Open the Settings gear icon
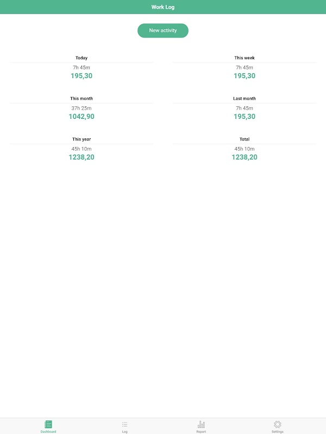 click(x=278, y=424)
